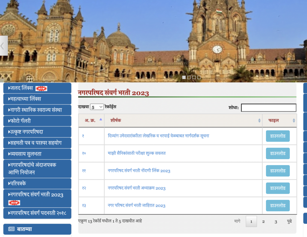Expand the जलद लिंक्स sidebar menu
Viewport: 307px width, 237px height.
(x=37, y=88)
